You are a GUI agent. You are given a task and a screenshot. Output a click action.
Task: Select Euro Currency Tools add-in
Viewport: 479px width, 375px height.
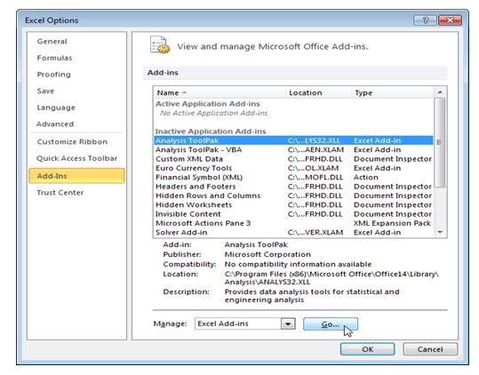293,168
